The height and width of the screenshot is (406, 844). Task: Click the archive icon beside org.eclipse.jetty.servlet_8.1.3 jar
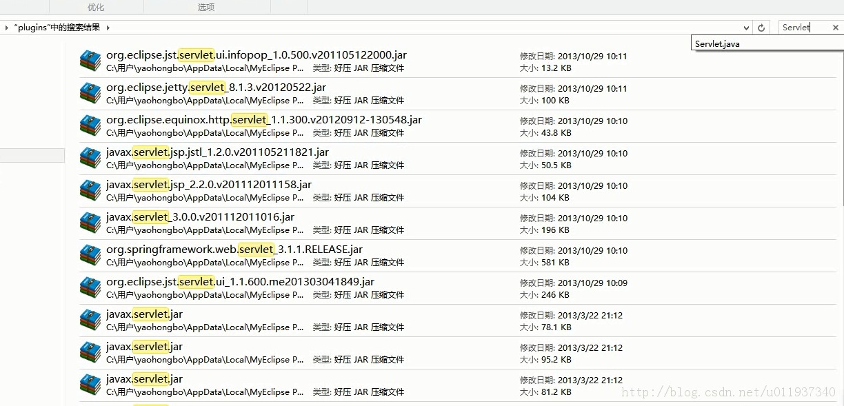[90, 94]
